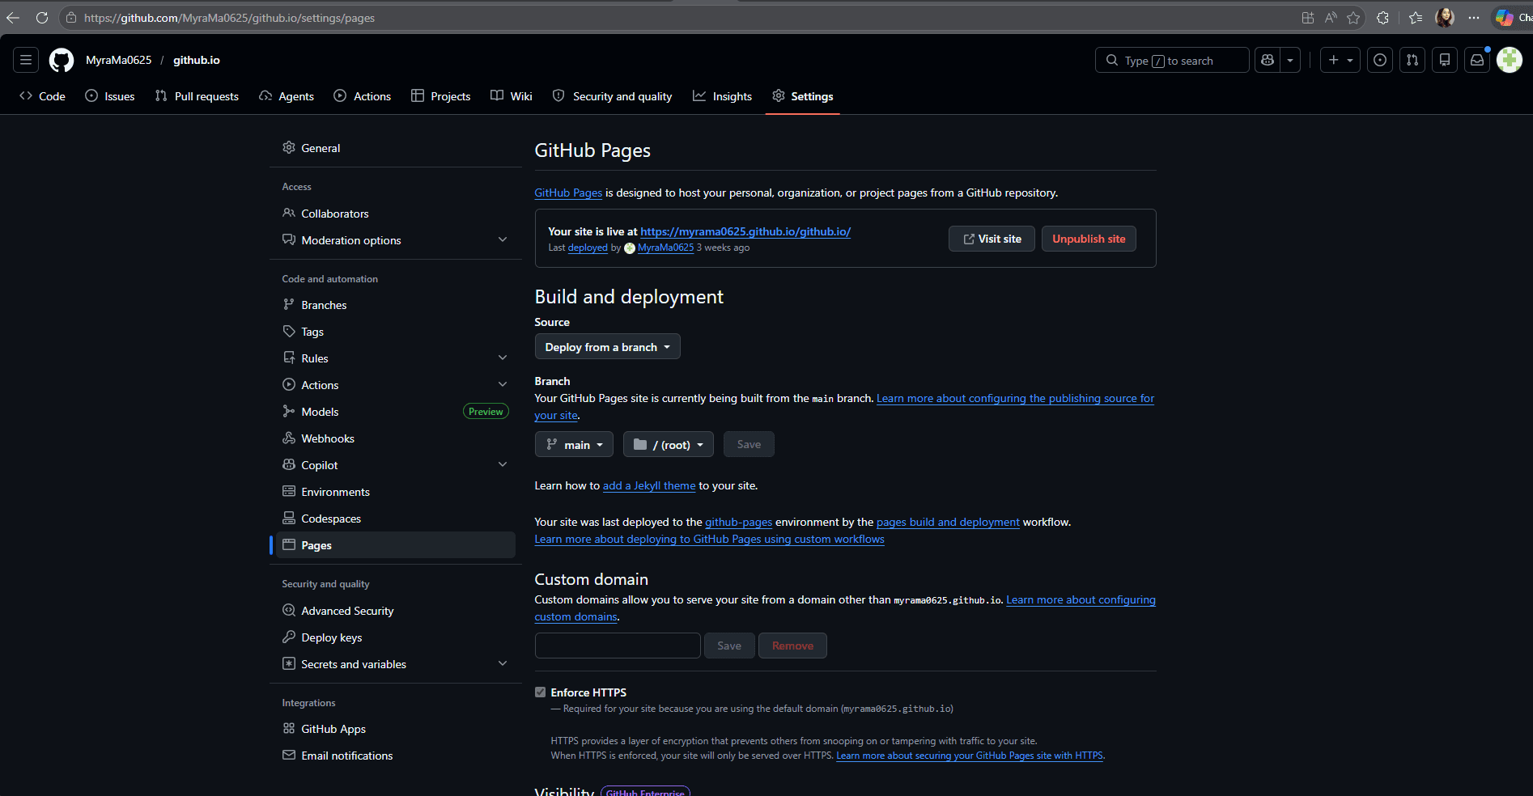Open favorites collection icon in browser toolbar
1533x796 pixels.
coord(1416,18)
